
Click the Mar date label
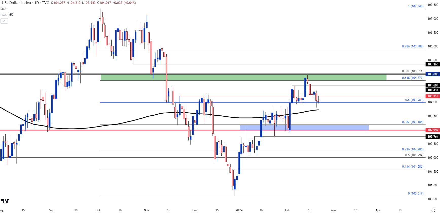coord(334,210)
